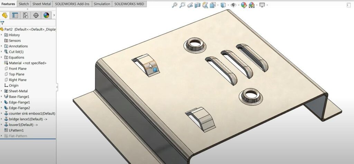Screen dimensions: 354x164
Task: Select the Sensors tree item
Action: [12, 41]
